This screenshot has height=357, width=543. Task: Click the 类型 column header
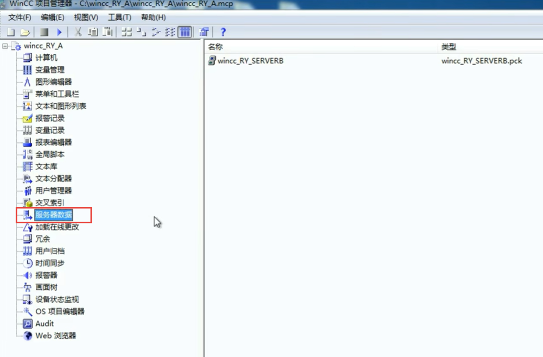(x=449, y=47)
